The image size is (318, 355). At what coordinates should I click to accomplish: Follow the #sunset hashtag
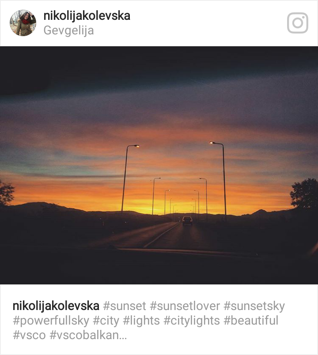[125, 306]
